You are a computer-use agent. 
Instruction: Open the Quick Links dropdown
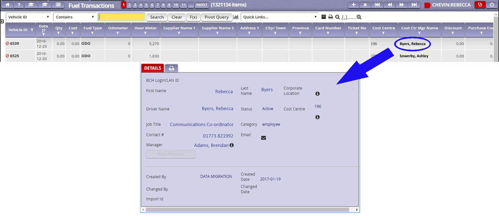[x=280, y=17]
